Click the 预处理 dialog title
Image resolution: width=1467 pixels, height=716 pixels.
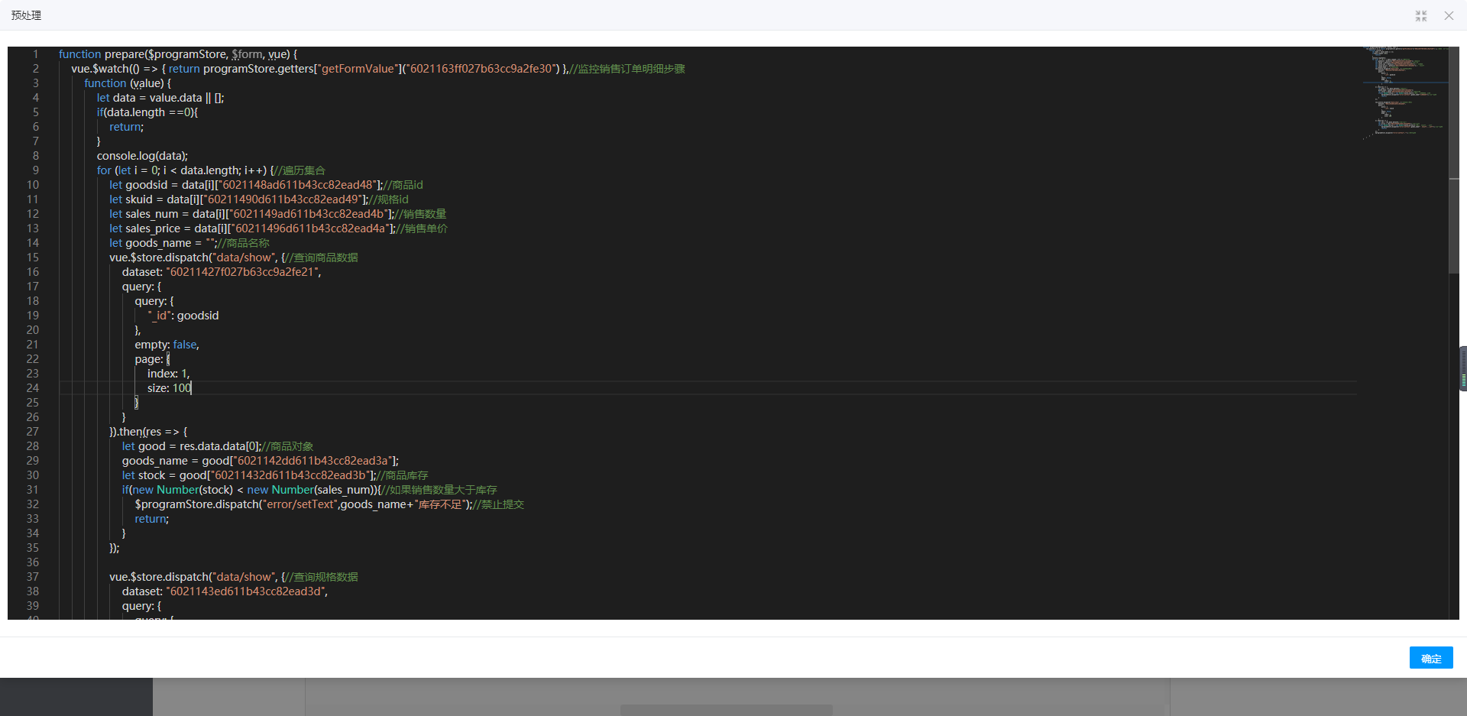(x=26, y=16)
